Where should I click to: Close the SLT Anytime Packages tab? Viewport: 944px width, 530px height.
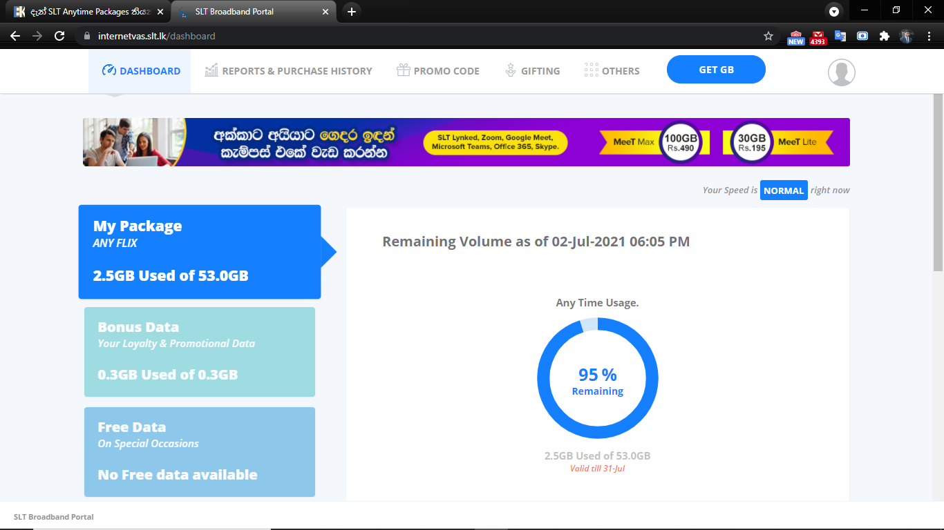point(160,12)
